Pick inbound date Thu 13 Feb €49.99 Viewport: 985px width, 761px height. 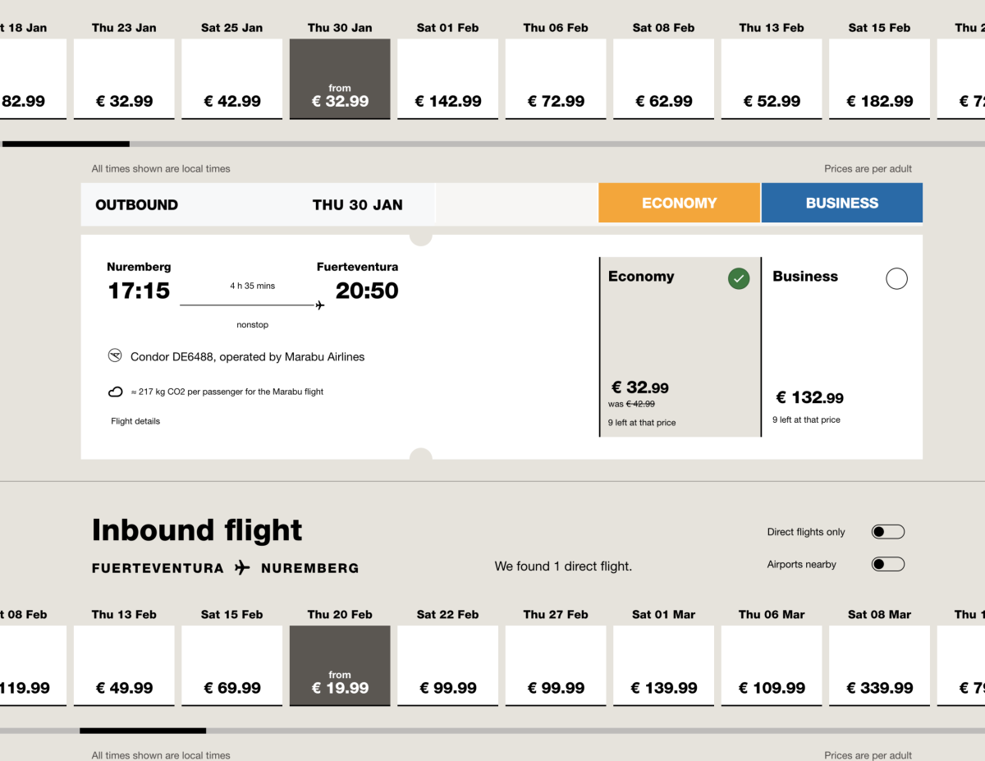click(124, 666)
